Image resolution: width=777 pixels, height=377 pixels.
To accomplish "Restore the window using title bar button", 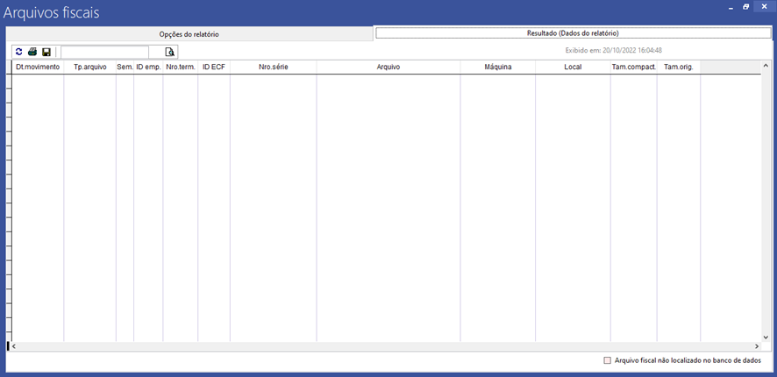I will click(x=746, y=7).
